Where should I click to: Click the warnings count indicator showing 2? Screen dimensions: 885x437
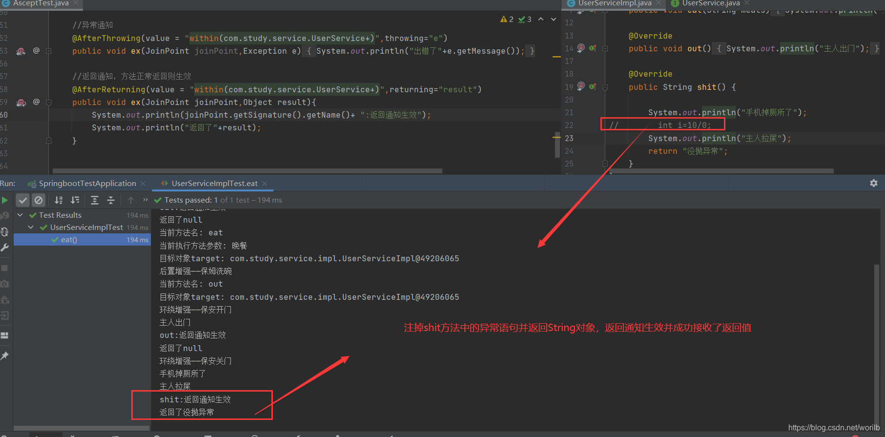507,19
